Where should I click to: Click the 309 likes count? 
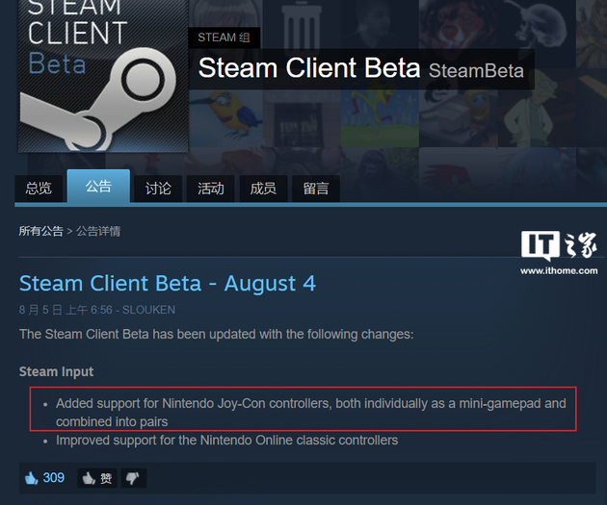point(54,478)
